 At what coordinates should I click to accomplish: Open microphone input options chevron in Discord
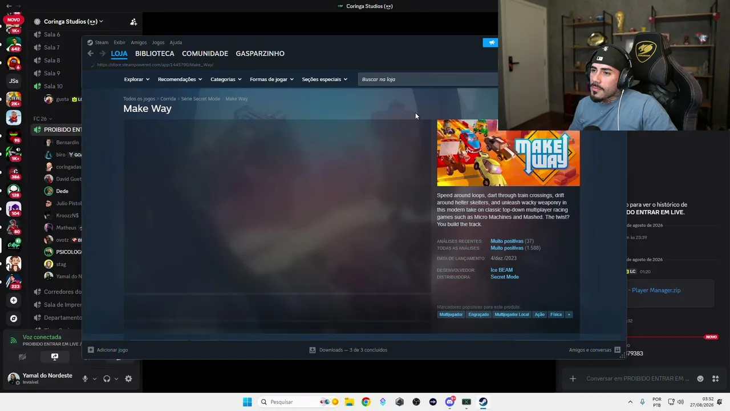pos(95,378)
